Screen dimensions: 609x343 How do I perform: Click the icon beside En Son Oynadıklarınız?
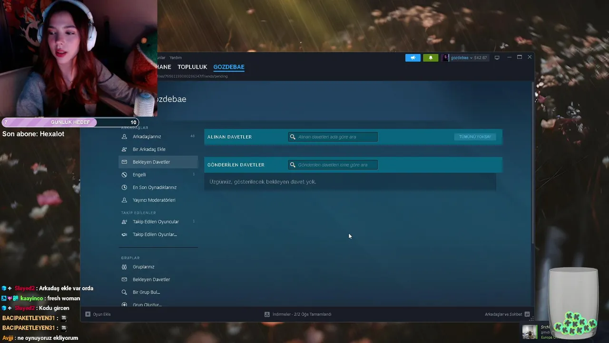pos(124,187)
